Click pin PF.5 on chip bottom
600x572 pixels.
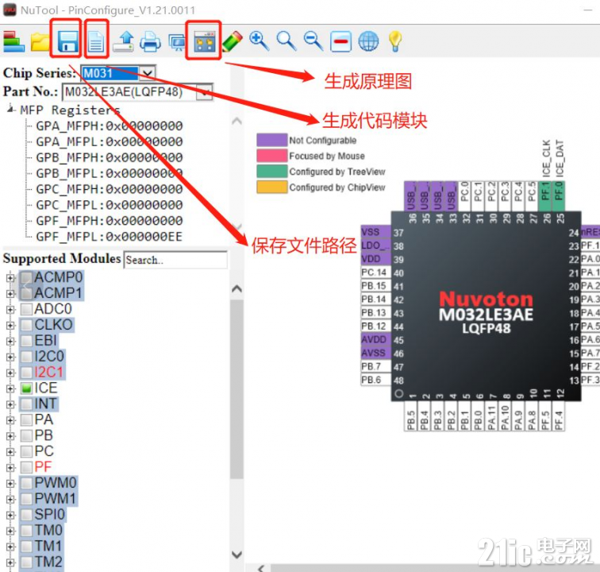tap(545, 416)
